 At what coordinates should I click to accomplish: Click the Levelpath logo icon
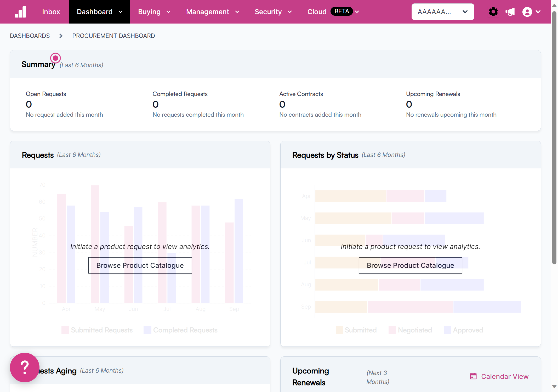tap(20, 12)
